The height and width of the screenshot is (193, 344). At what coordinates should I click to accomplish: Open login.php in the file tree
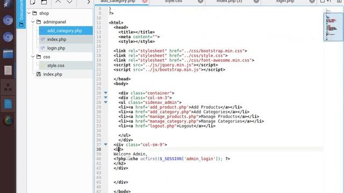point(66,48)
